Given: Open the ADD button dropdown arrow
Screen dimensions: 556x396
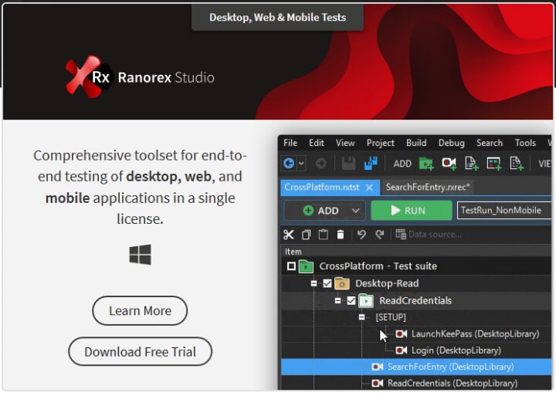Looking at the screenshot, I should pyautogui.click(x=356, y=211).
